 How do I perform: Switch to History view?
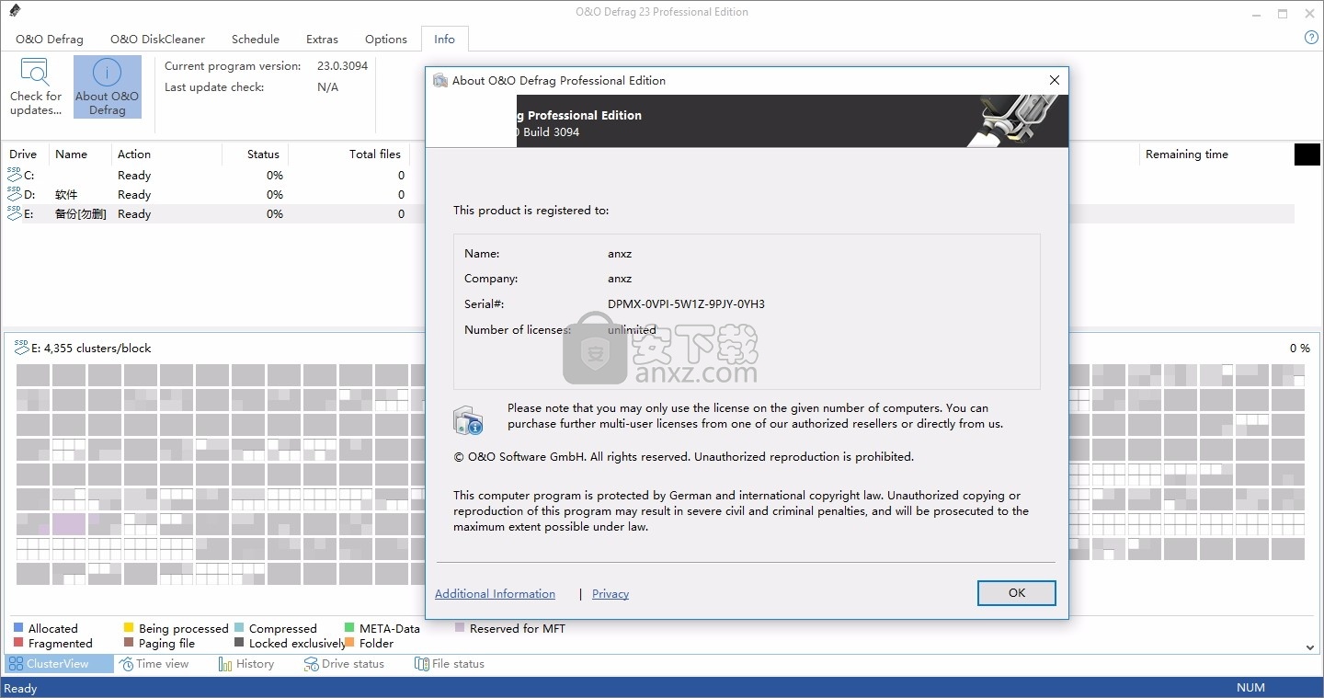click(x=246, y=664)
